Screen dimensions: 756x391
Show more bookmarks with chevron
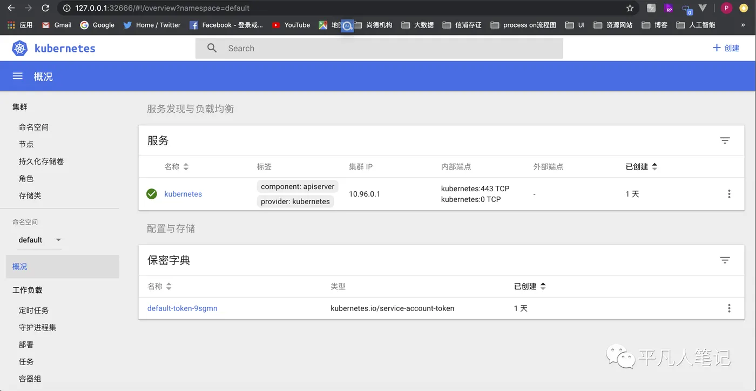[x=743, y=25]
